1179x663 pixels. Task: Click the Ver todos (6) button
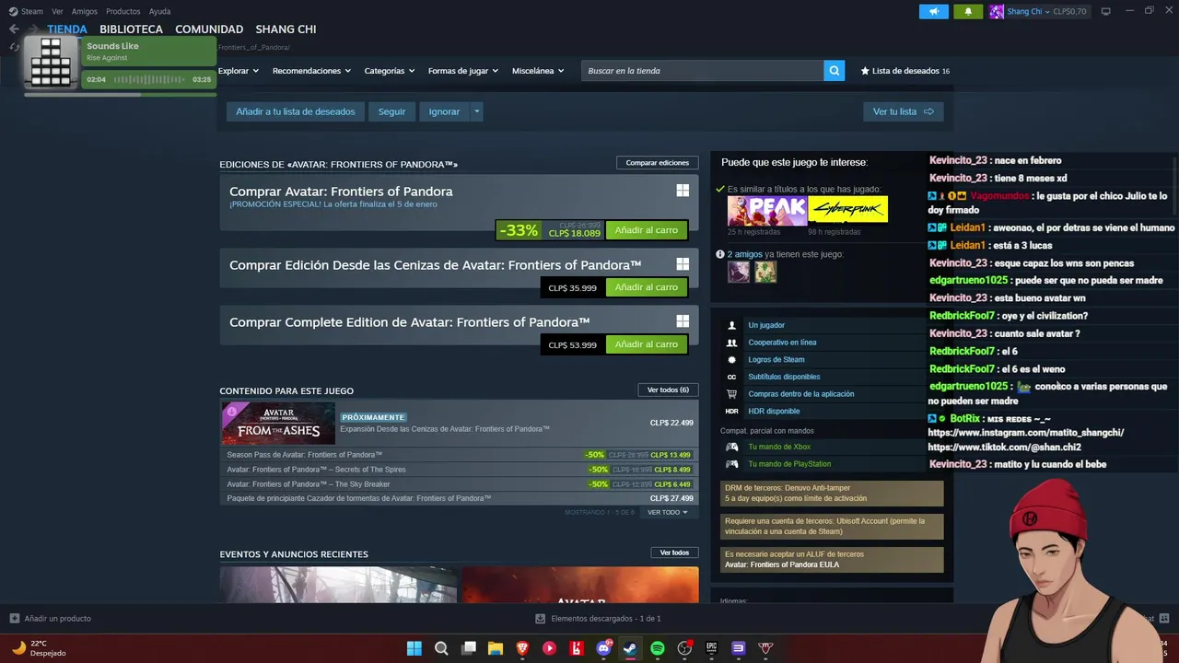[668, 390]
